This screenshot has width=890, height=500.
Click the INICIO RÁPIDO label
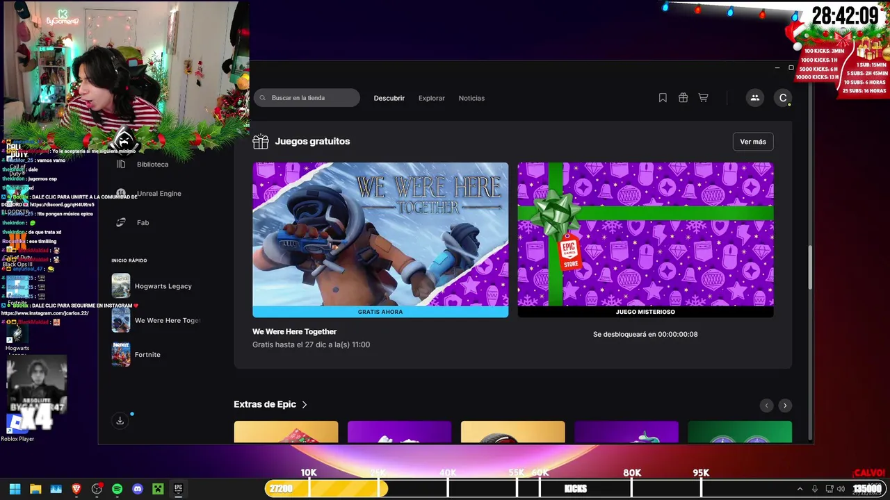click(129, 260)
